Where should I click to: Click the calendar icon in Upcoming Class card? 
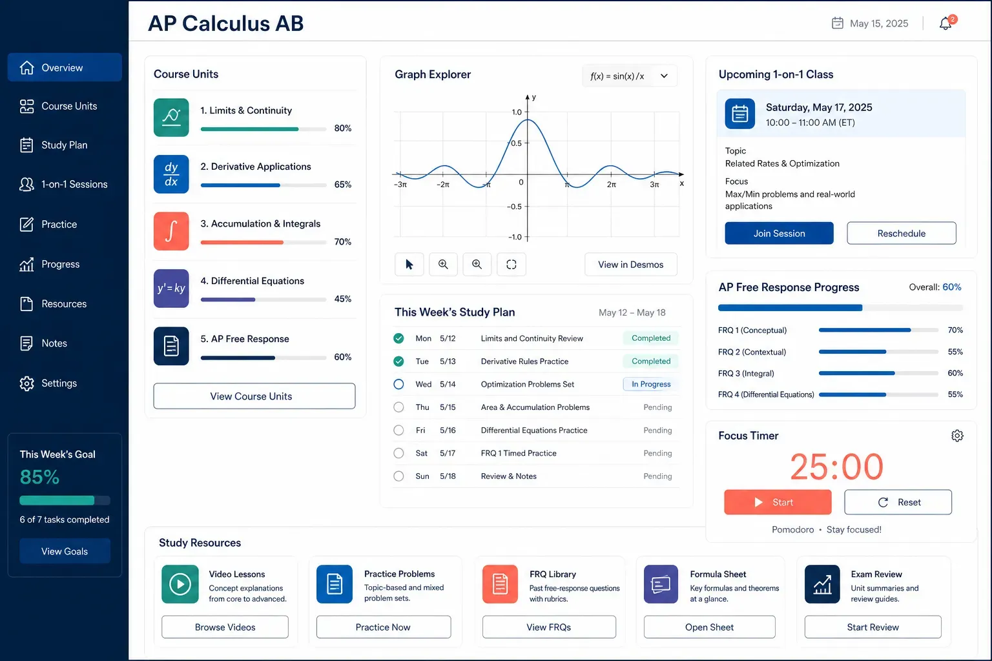[x=740, y=114]
